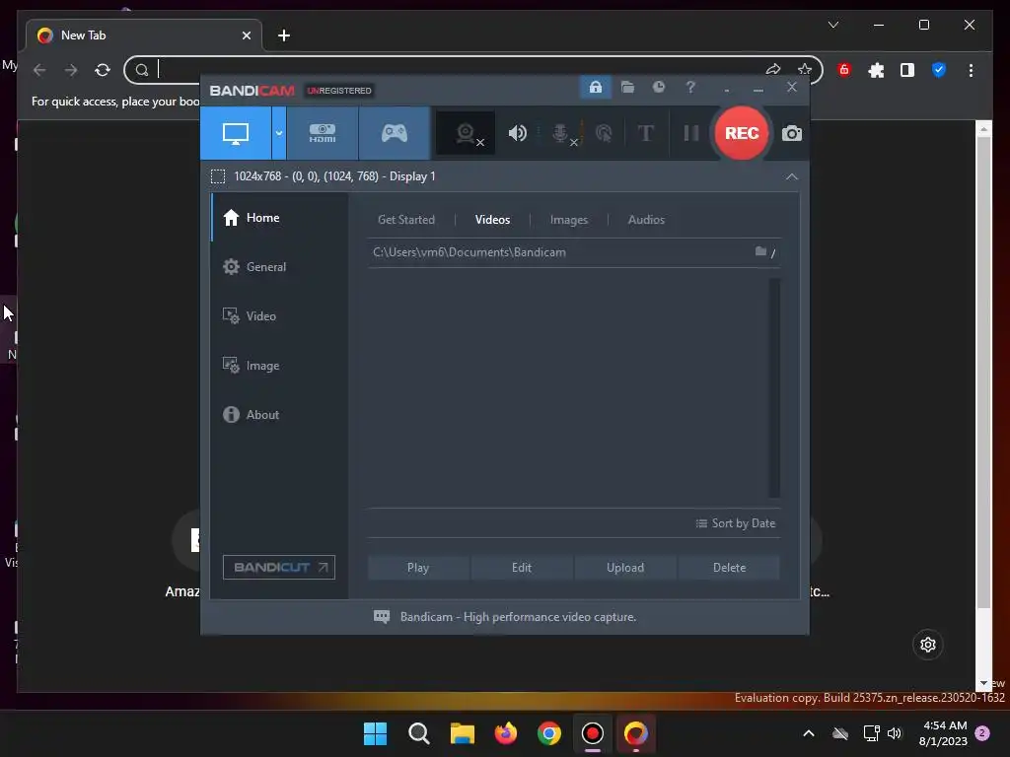Screen dimensions: 1010x757
Task: Click the Upload button
Action: click(625, 568)
